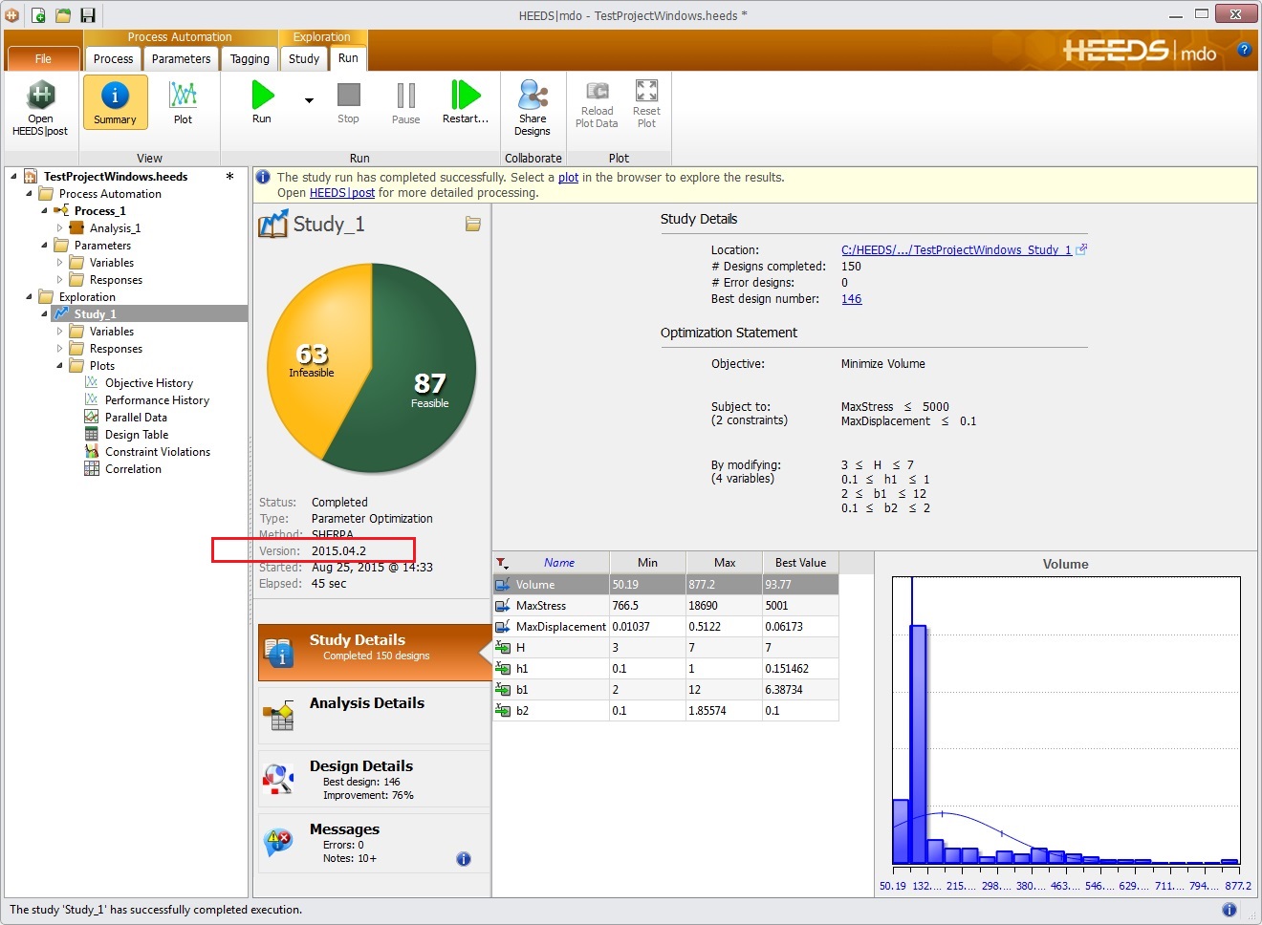Select the MaxDisplacement row
1262x925 pixels.
[x=665, y=627]
